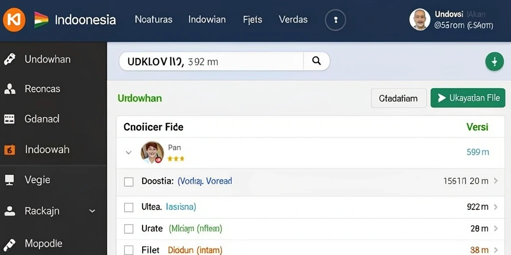
Task: Tick the Urate row checkbox
Action: pyautogui.click(x=129, y=229)
